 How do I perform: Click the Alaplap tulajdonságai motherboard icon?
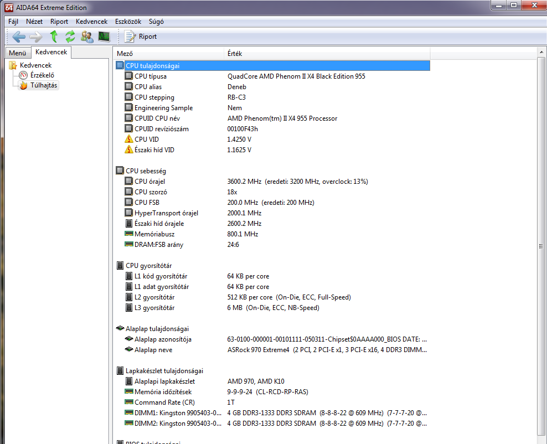pos(120,328)
